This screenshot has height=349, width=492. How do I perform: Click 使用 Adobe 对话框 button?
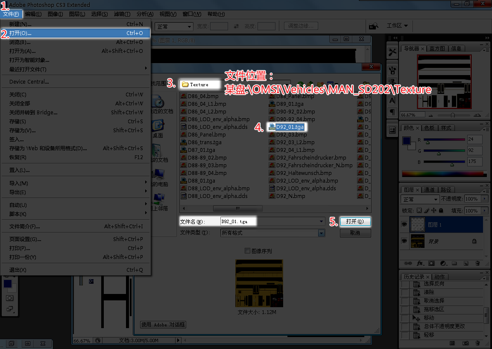pyautogui.click(x=163, y=325)
